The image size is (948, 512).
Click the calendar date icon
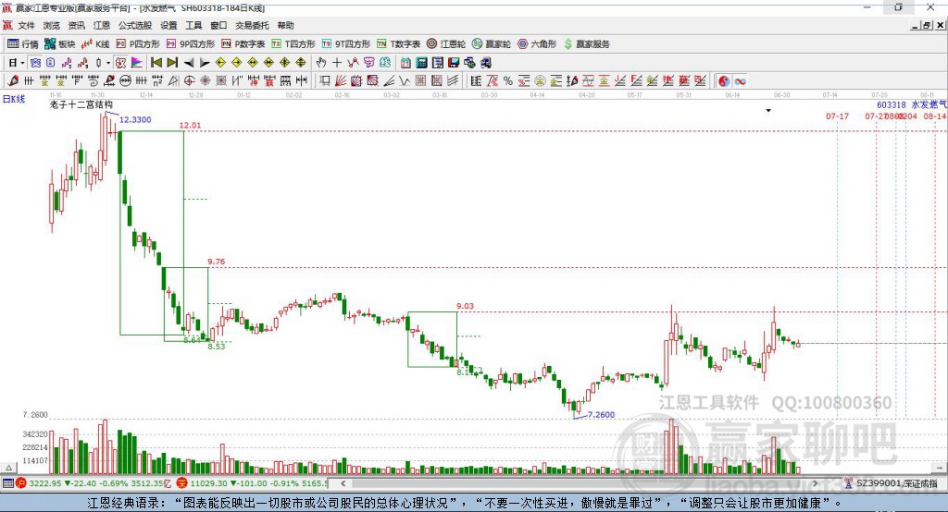[405, 63]
